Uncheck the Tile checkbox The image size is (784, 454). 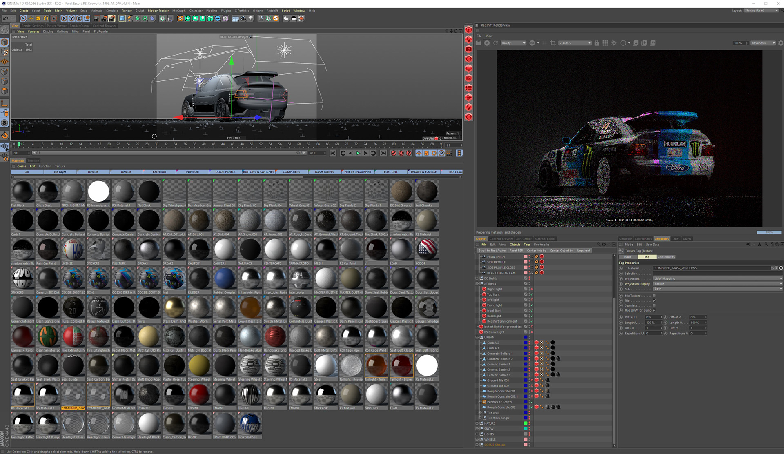coord(654,300)
